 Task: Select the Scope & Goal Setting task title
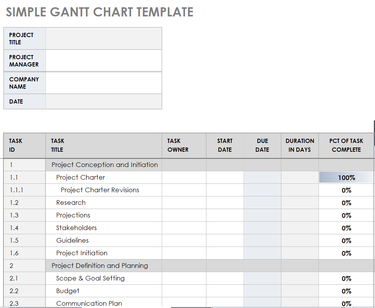(90, 279)
